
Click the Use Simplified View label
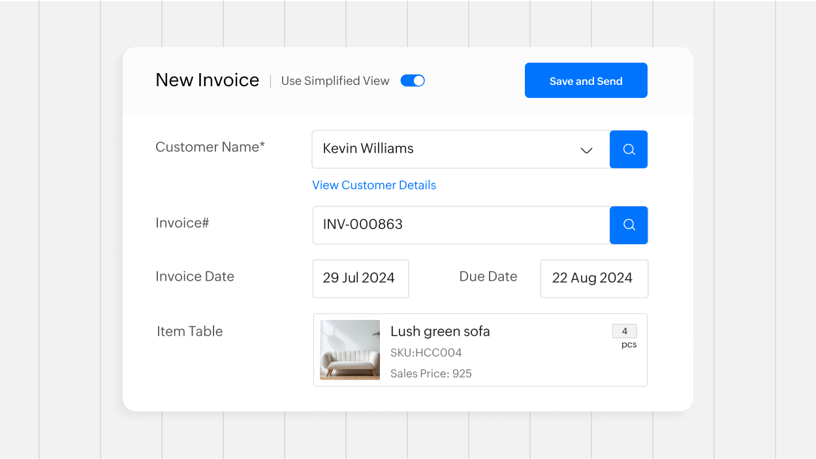[335, 81]
